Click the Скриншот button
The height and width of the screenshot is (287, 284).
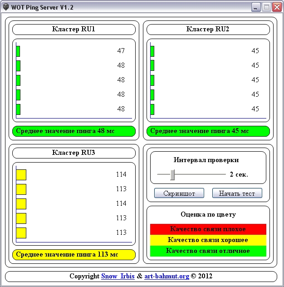pos(179,193)
